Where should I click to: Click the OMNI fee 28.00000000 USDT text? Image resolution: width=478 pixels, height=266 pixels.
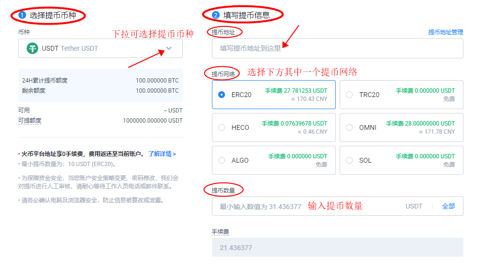pos(421,124)
